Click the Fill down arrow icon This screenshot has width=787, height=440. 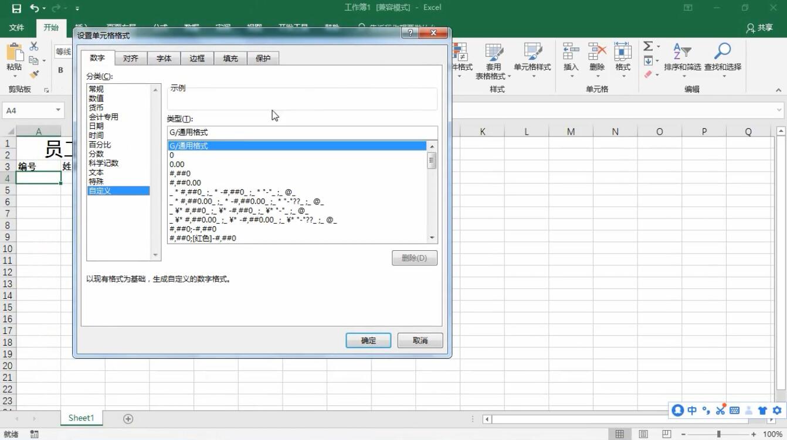coord(648,61)
